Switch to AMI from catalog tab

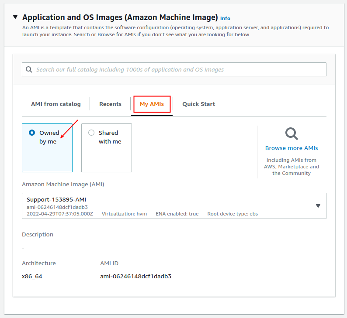(x=56, y=104)
